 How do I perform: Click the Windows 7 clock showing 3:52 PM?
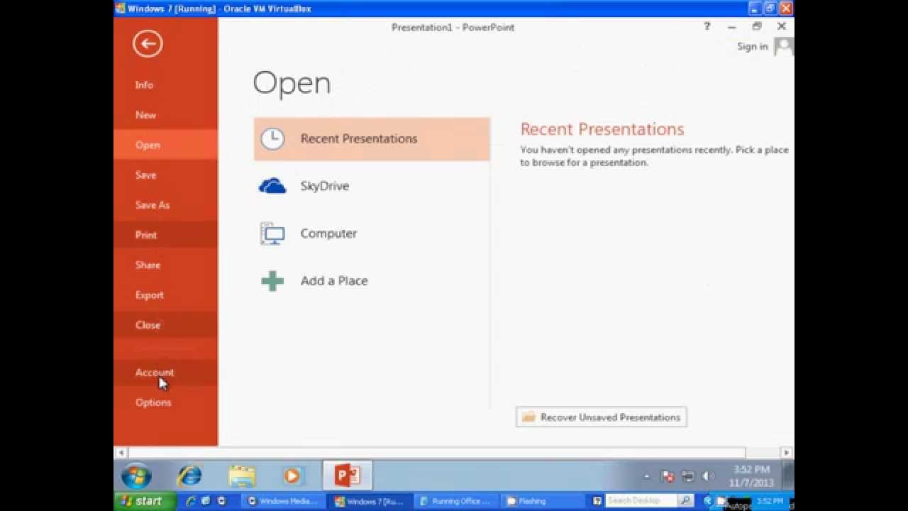coord(751,470)
